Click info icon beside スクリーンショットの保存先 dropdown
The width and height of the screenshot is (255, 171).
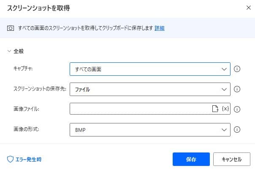click(237, 89)
